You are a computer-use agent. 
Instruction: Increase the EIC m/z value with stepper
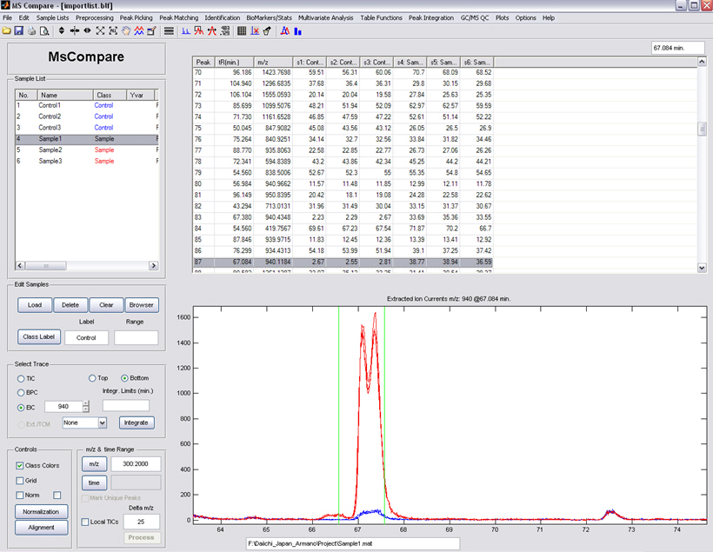click(84, 402)
